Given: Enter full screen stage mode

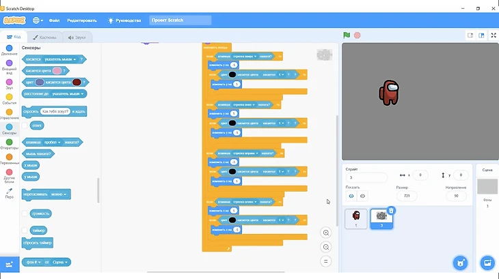Looking at the screenshot, I should click(494, 35).
